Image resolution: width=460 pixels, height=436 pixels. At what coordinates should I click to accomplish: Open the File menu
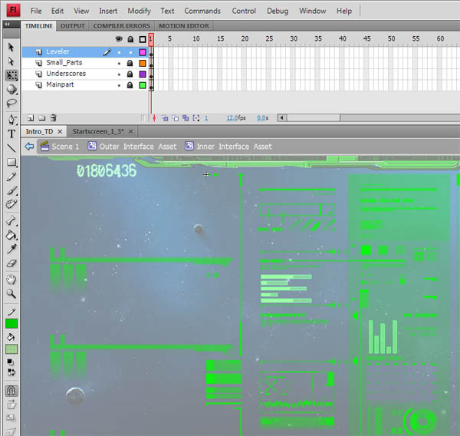[36, 11]
